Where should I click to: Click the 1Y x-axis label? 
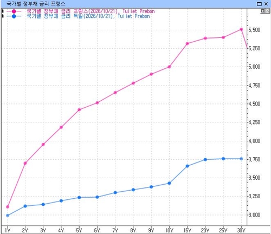tap(8, 230)
